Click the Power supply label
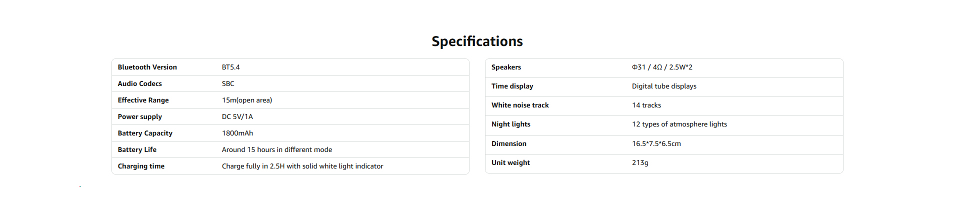Image resolution: width=955 pixels, height=201 pixels. (x=139, y=116)
